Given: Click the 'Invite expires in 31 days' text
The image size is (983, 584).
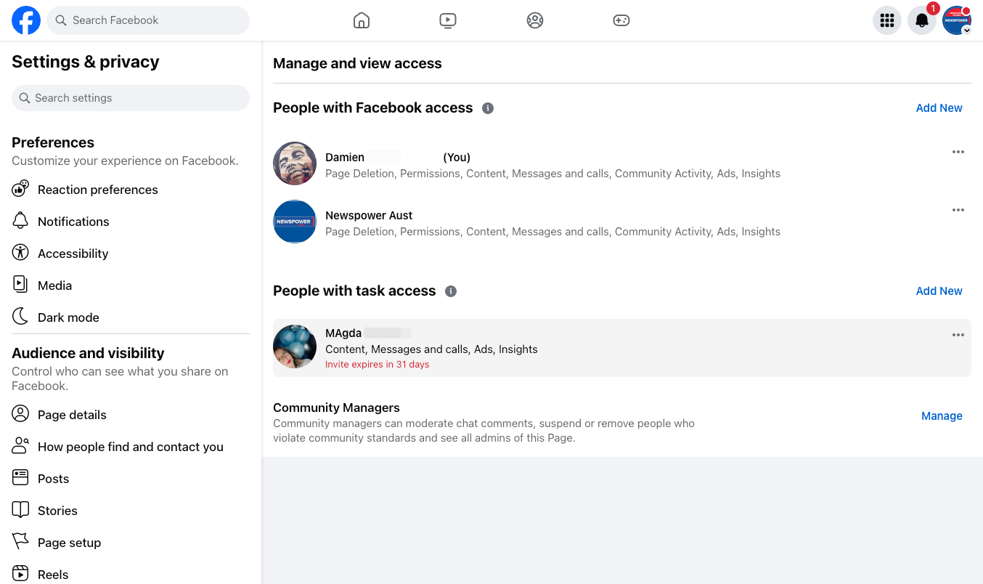Looking at the screenshot, I should click(x=378, y=365).
